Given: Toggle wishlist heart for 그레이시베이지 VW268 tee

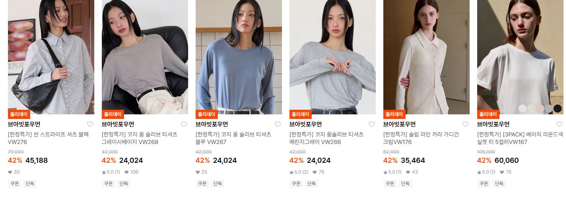Looking at the screenshot, I should (x=184, y=124).
